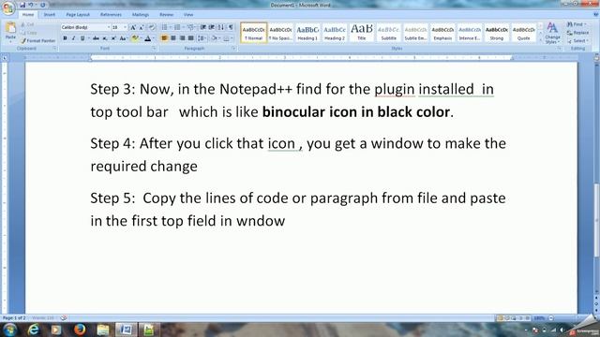The image size is (600, 337).
Task: Clear formatting of selected text
Action: (152, 27)
